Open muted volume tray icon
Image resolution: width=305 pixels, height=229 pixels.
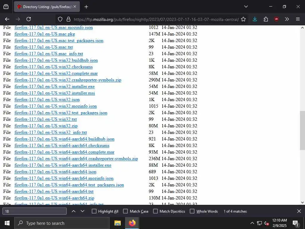click(x=266, y=223)
